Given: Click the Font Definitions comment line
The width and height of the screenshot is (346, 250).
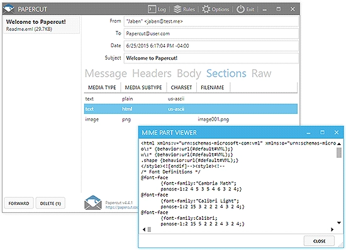Looking at the screenshot, I should pyautogui.click(x=170, y=172).
